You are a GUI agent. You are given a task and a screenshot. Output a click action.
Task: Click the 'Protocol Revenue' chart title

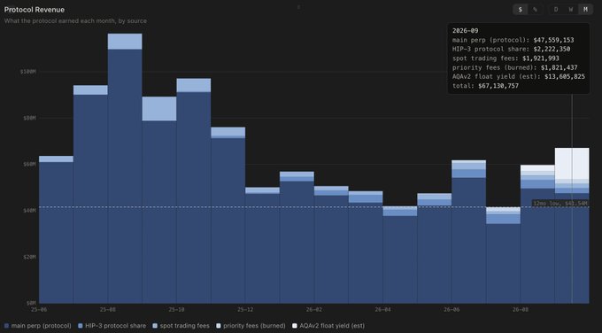click(x=35, y=10)
